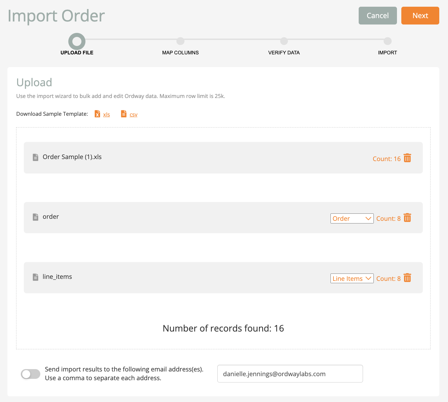
Task: Click the Count: 16 label
Action: [x=387, y=159]
